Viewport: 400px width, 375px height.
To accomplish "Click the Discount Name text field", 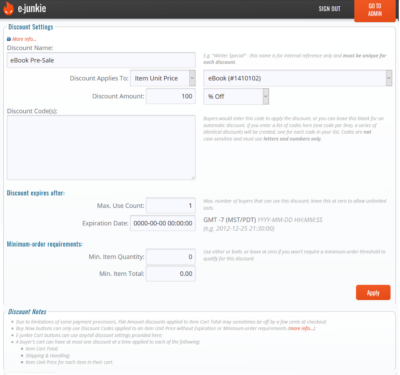I will point(101,60).
